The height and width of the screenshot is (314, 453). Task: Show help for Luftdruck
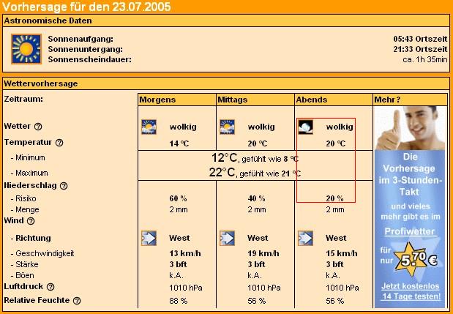coord(50,288)
